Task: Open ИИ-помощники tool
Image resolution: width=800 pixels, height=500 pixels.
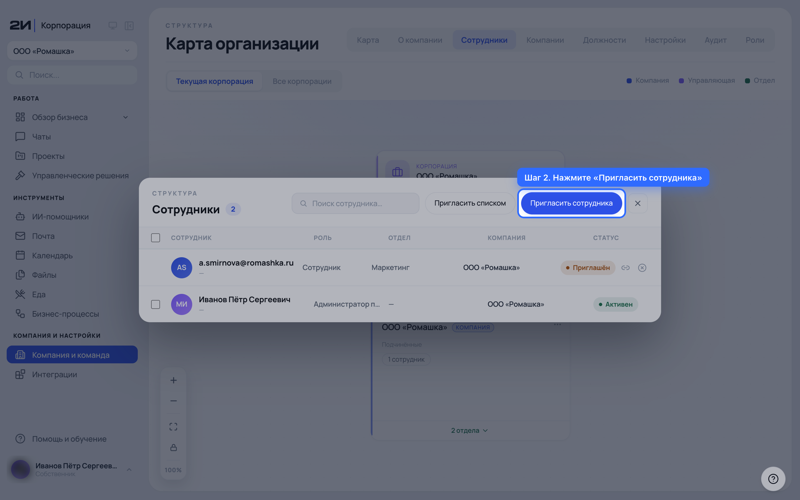Action: 72,217
